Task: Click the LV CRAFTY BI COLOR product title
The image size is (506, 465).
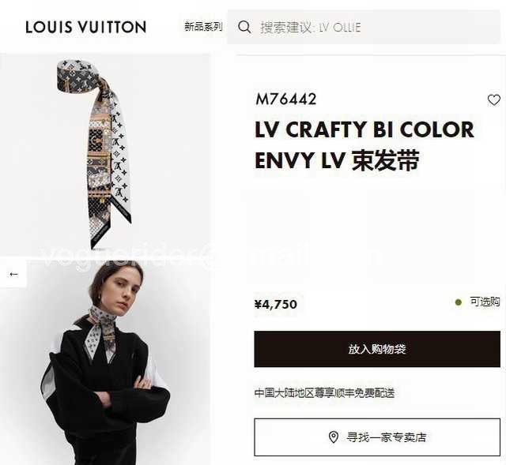Action: click(364, 129)
